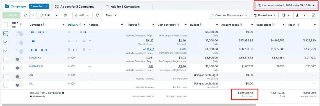Click the 39,127 Website Leads result

(x=149, y=41)
